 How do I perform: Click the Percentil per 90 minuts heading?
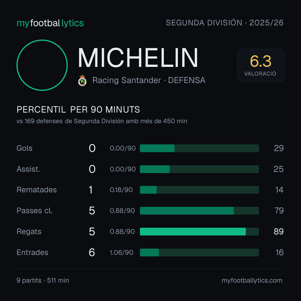click(x=78, y=110)
